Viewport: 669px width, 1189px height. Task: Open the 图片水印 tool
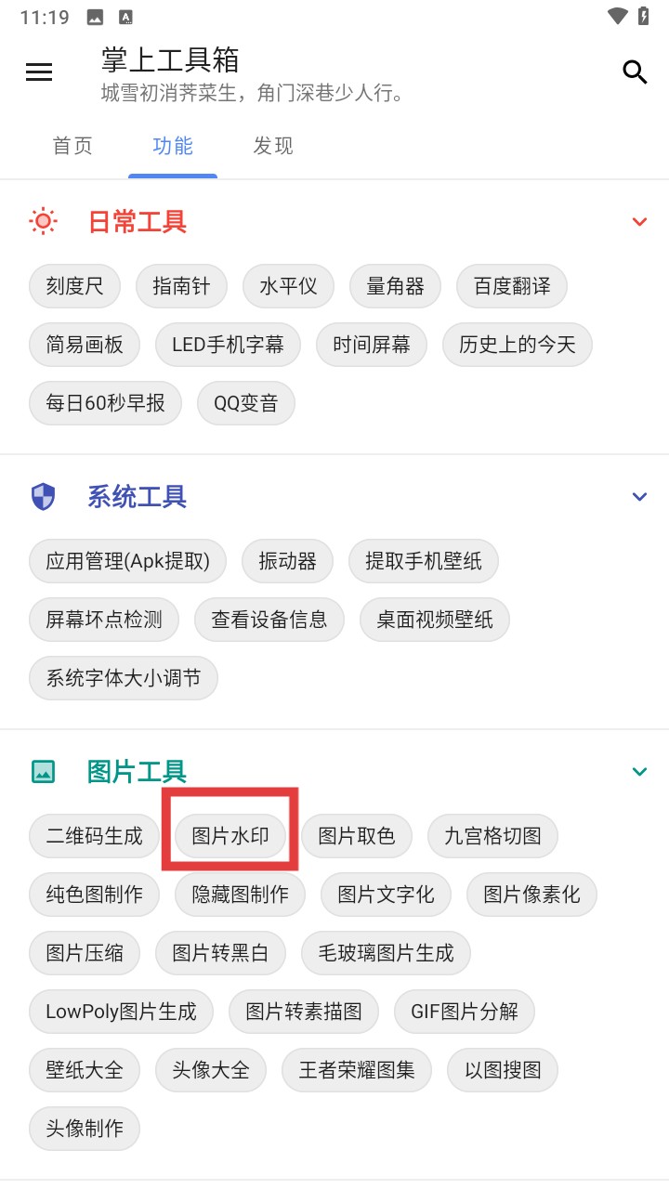click(230, 836)
